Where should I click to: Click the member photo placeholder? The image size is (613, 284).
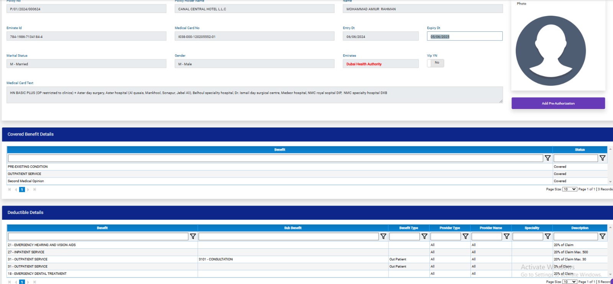pos(551,51)
